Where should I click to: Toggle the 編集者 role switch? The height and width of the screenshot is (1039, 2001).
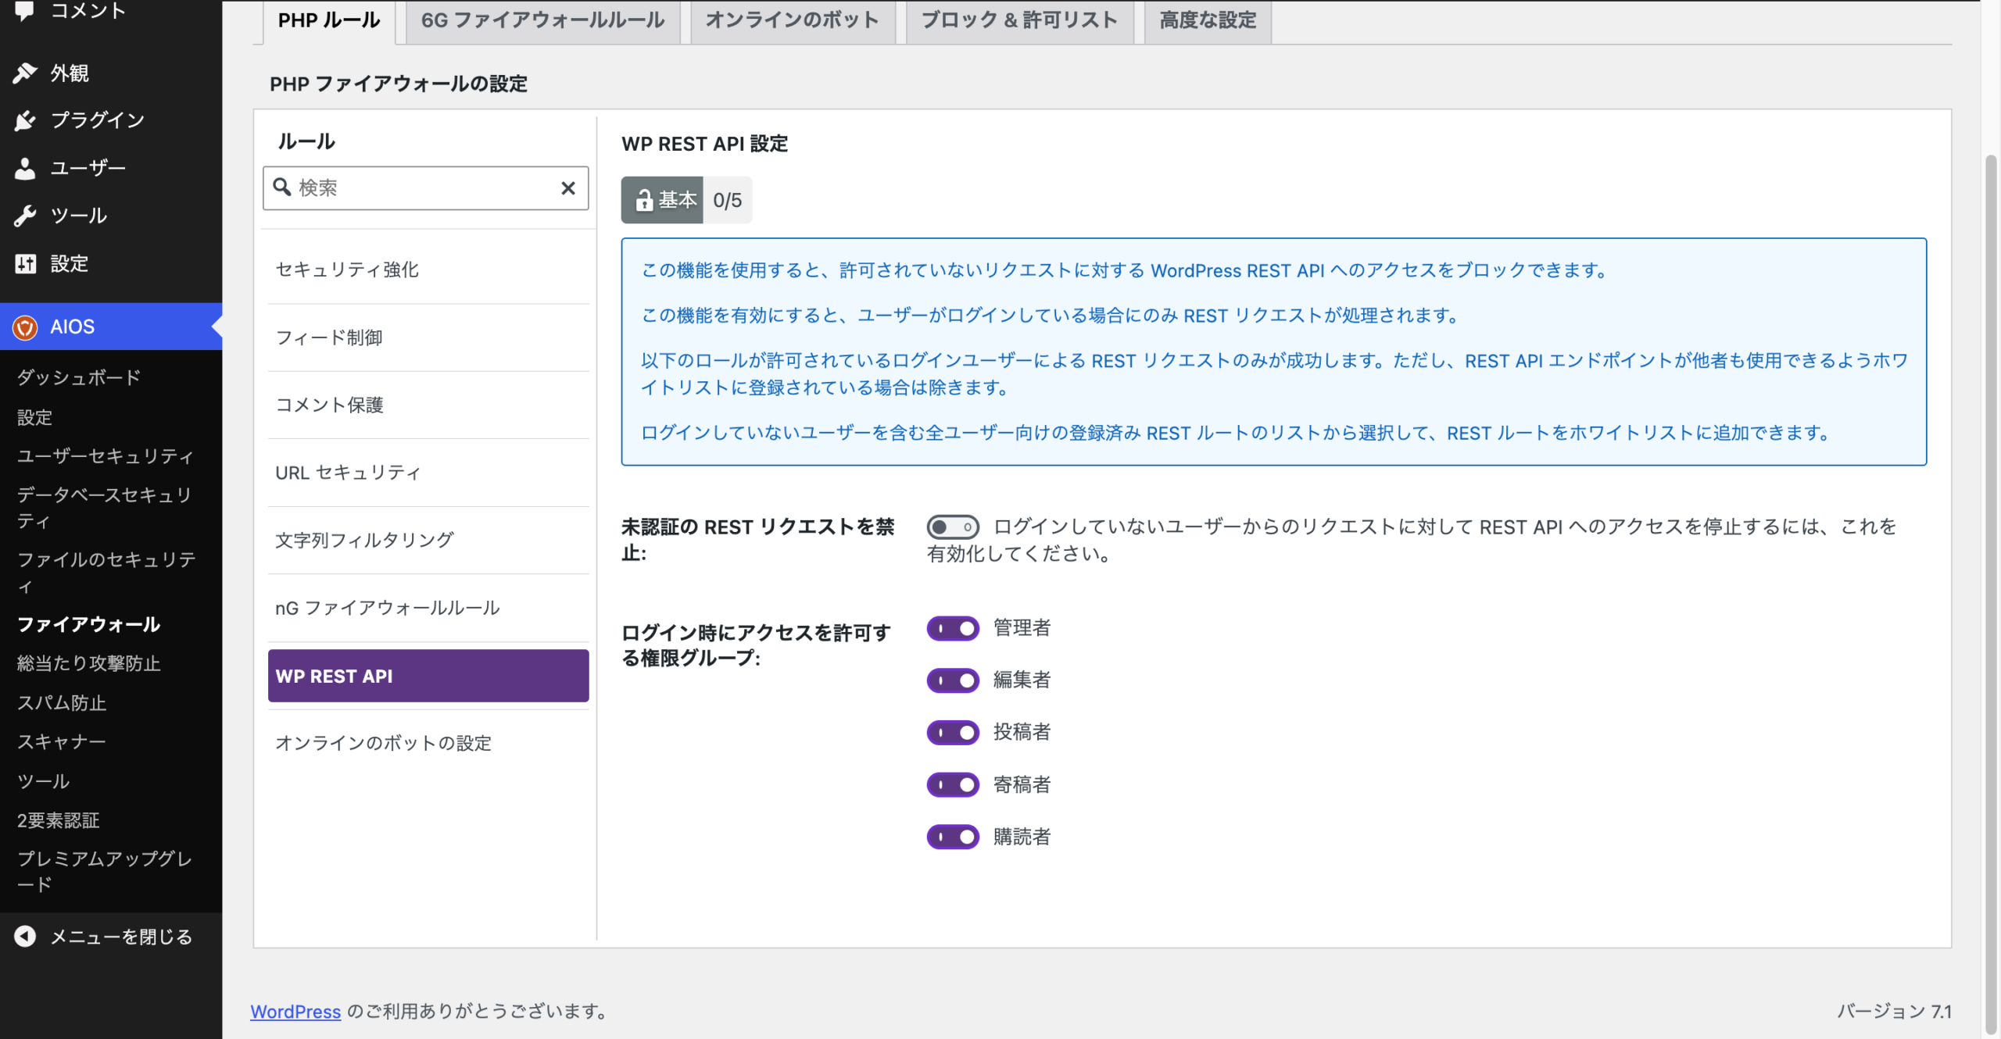click(x=952, y=680)
